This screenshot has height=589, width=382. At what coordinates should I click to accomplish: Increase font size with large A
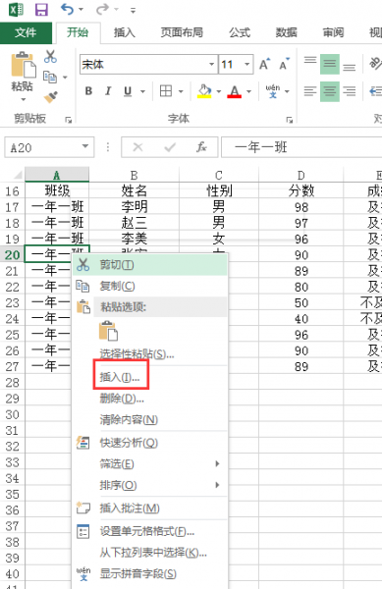click(x=264, y=64)
